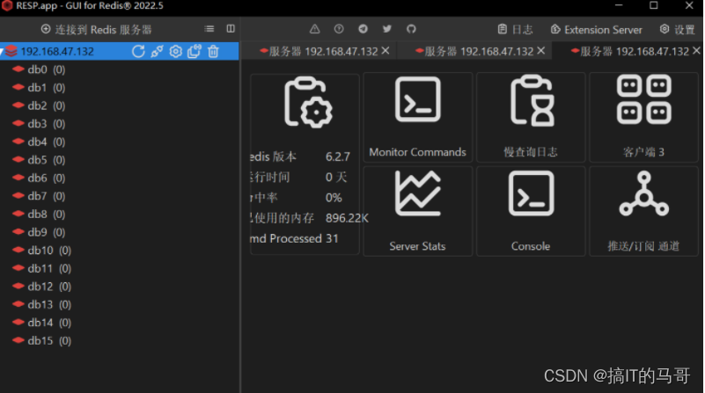
Task: Open the slow query log (慢查询日志)
Action: pyautogui.click(x=531, y=117)
